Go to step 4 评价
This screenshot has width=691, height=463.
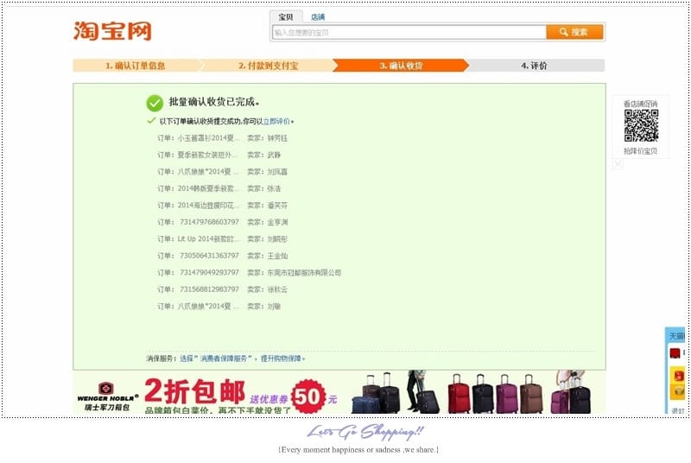coord(534,66)
